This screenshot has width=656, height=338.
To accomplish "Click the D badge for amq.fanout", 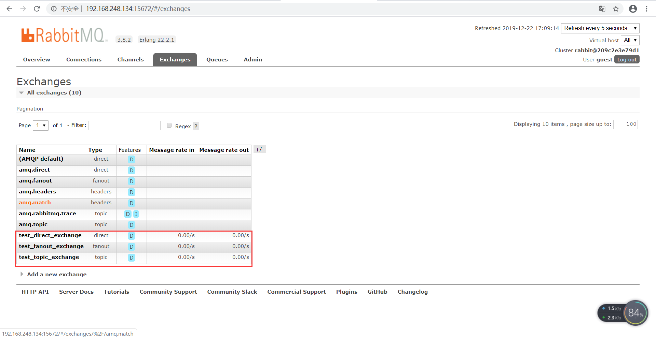I will 132,181.
